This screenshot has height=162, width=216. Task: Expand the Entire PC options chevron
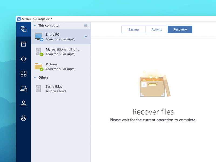click(86, 37)
